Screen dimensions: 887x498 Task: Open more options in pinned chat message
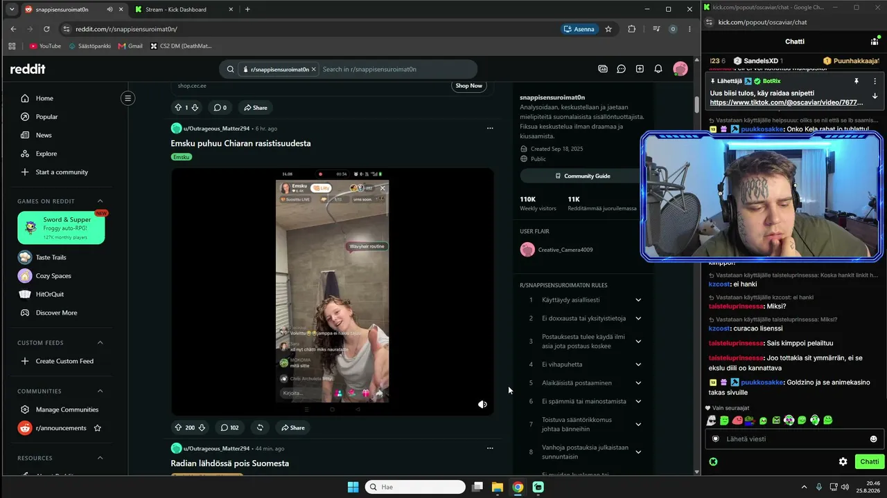click(875, 81)
